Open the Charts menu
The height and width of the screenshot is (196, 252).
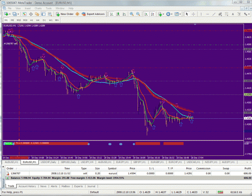pos(38,8)
